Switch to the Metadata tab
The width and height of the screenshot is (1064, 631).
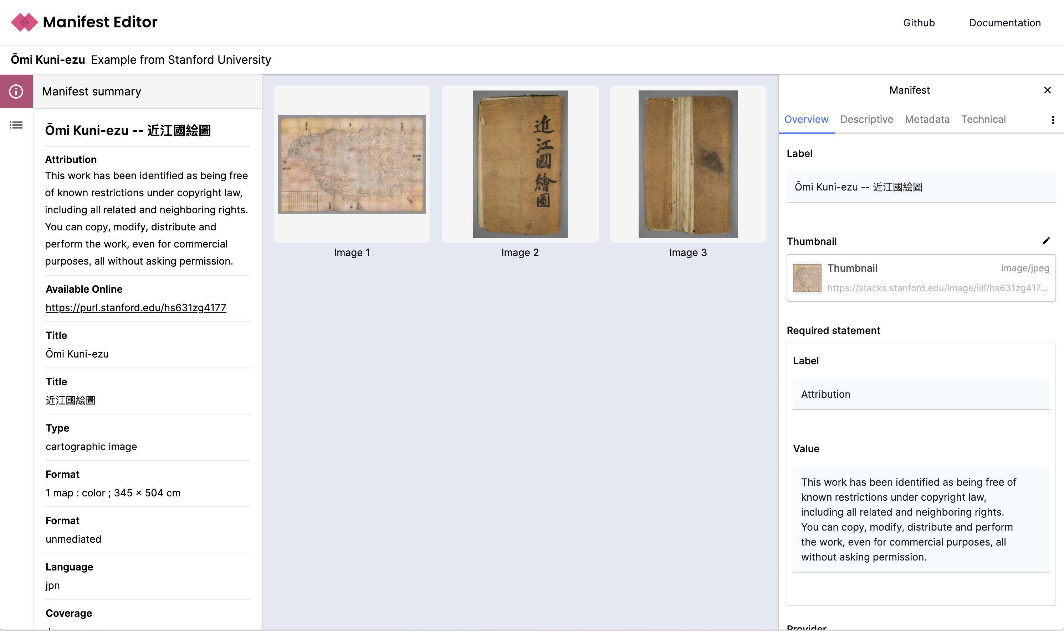[926, 120]
